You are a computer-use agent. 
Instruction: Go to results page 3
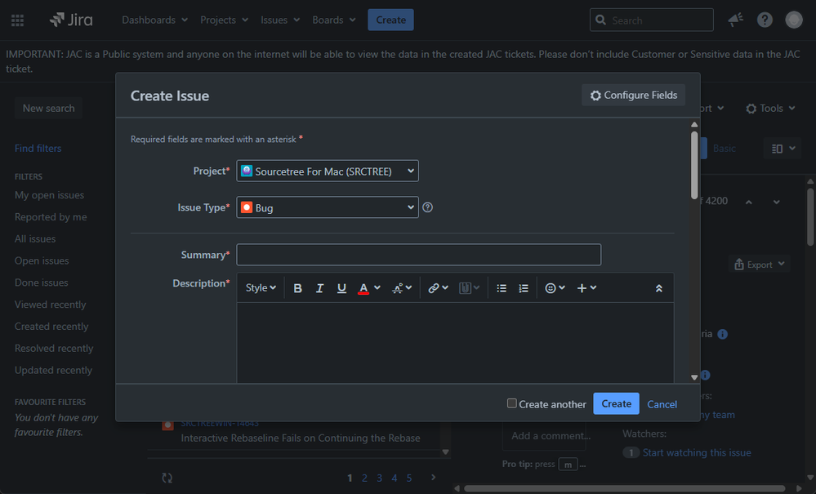coord(379,478)
